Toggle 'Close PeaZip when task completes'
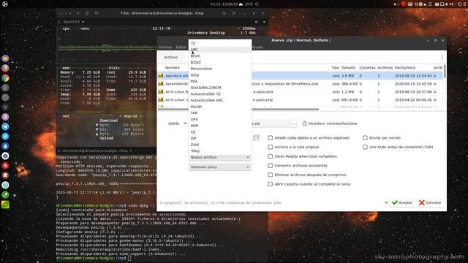The image size is (468, 263). coord(270,156)
